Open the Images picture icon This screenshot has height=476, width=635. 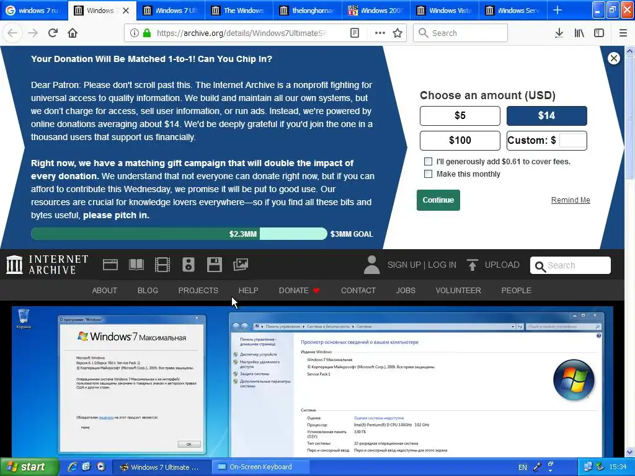tap(241, 265)
